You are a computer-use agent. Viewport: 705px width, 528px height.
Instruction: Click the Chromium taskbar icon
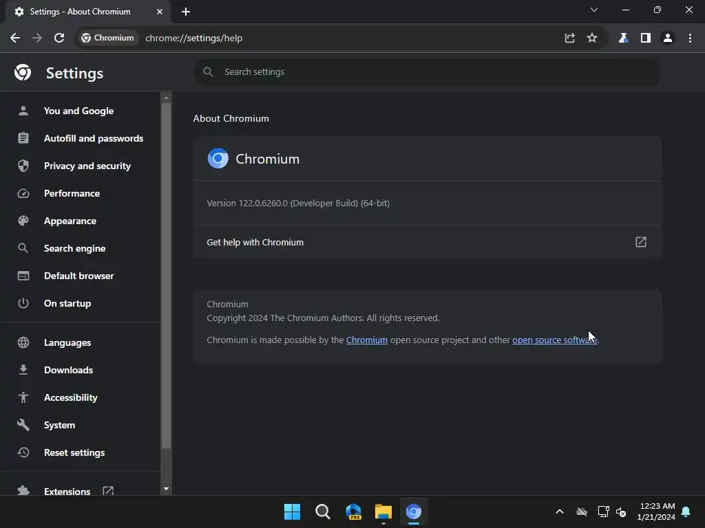[x=414, y=511]
